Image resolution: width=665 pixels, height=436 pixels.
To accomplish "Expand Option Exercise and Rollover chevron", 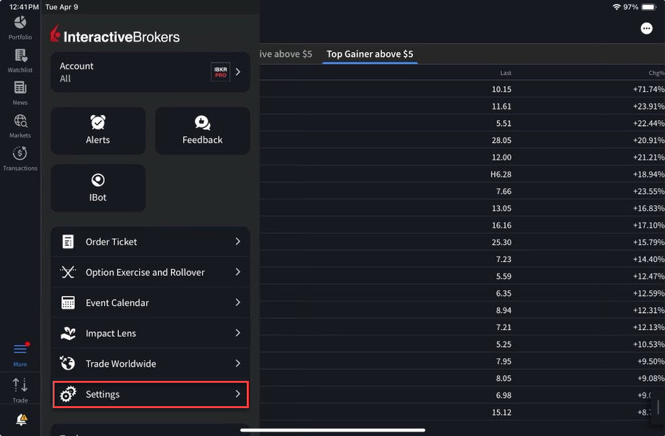I will click(x=238, y=272).
